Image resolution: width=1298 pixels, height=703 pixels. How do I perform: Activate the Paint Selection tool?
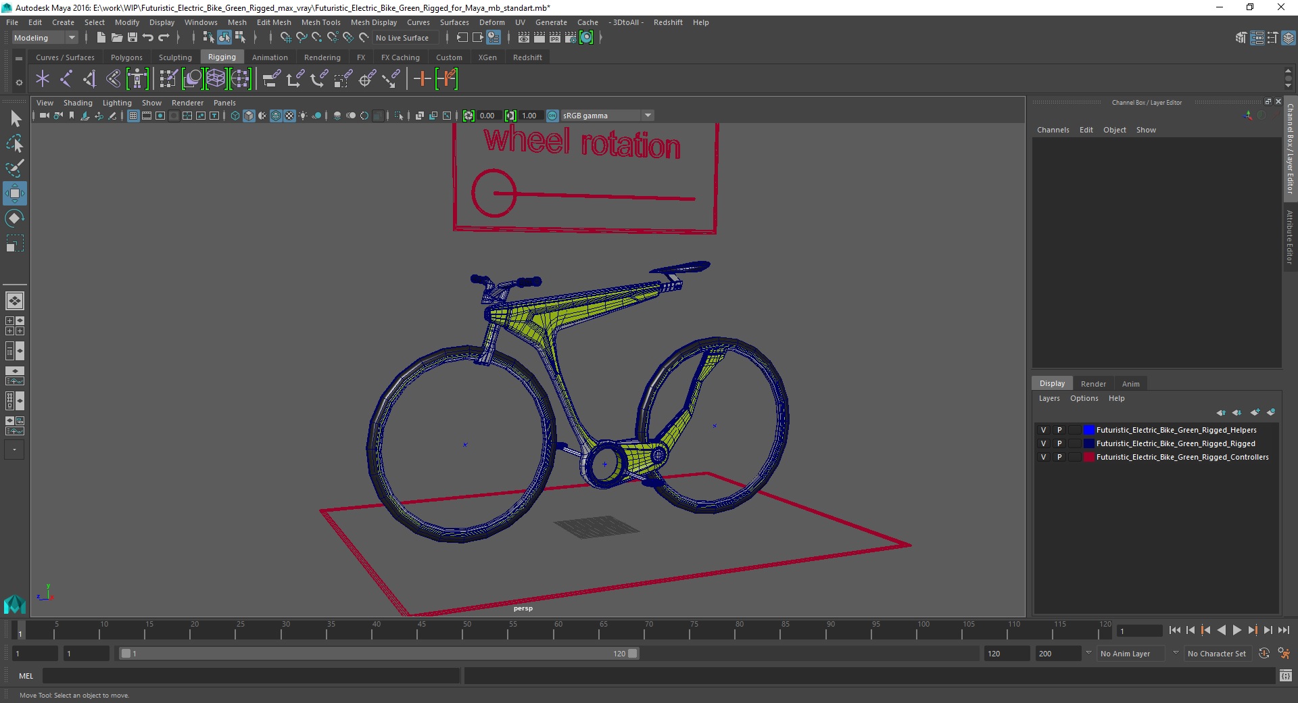point(15,168)
